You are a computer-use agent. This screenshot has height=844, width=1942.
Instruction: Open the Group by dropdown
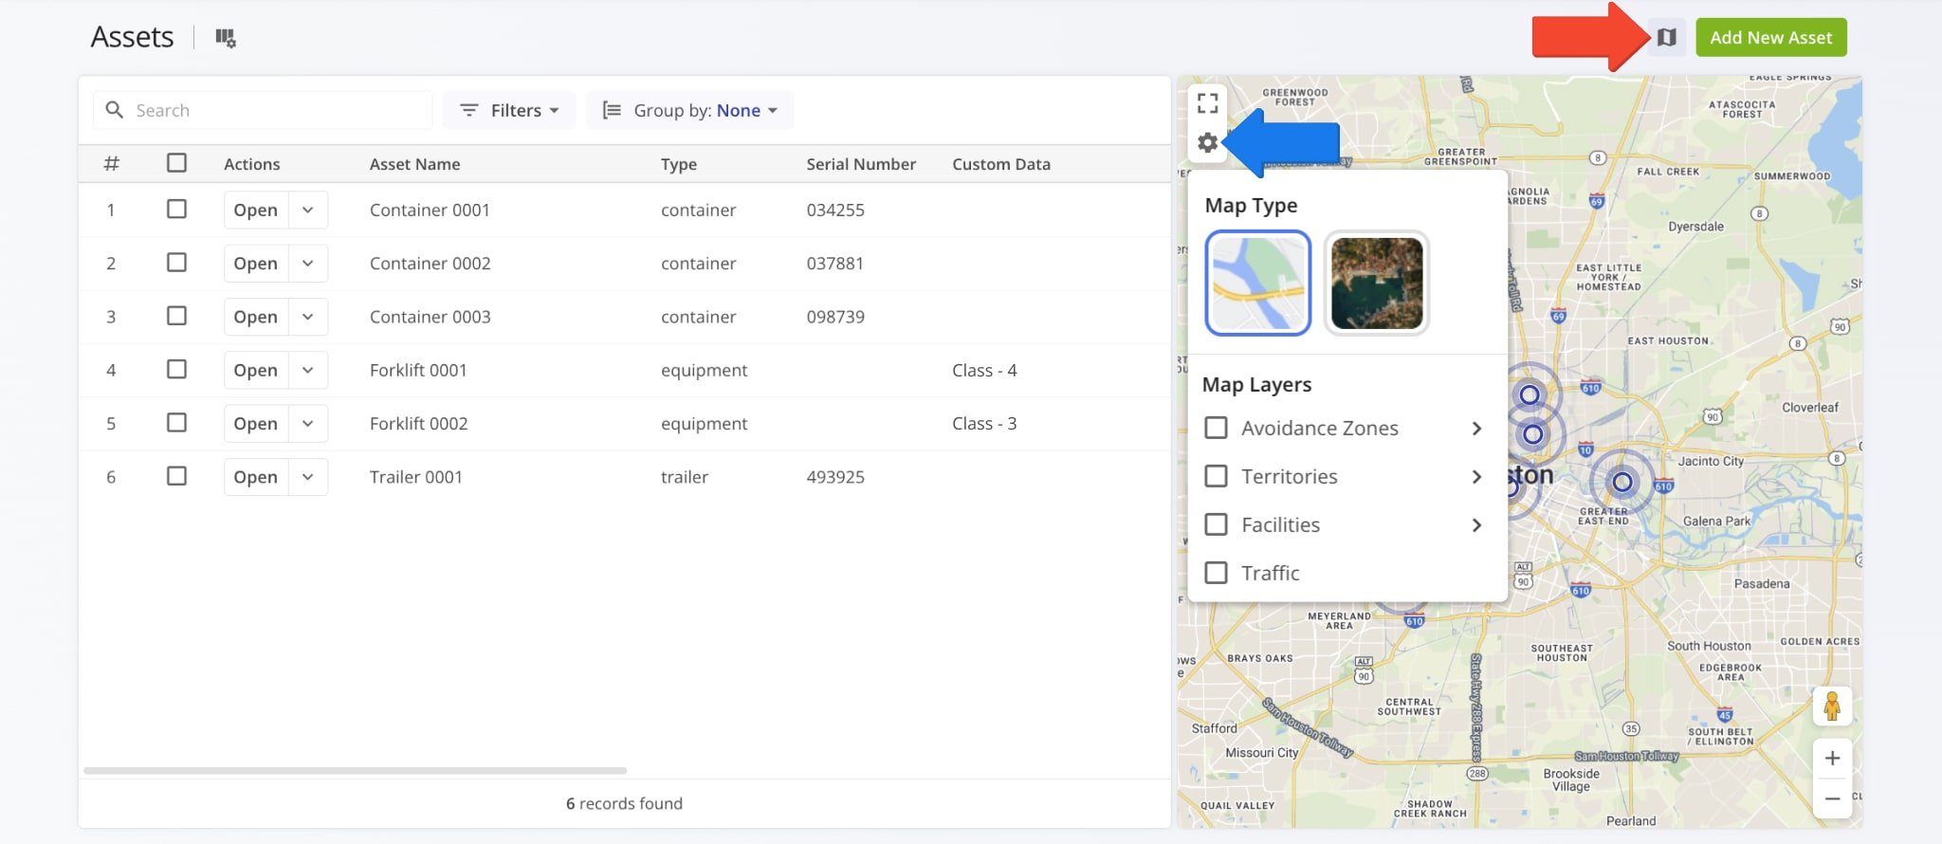coord(689,110)
